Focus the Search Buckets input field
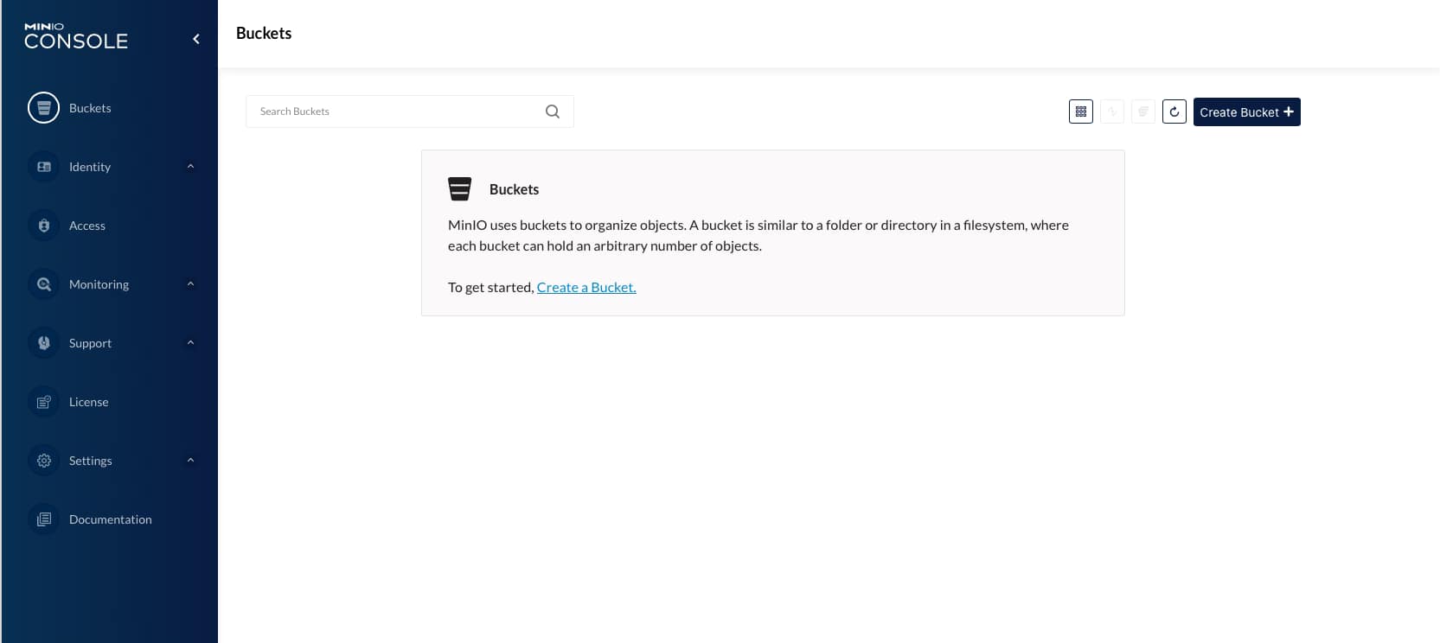 [x=398, y=111]
